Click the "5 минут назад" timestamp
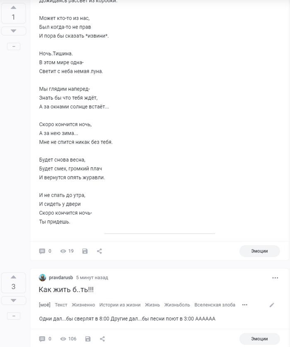 [x=91, y=278]
